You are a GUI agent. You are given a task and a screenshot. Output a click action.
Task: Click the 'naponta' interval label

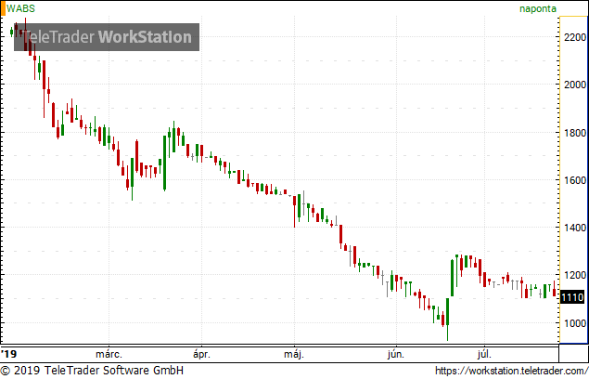point(538,8)
